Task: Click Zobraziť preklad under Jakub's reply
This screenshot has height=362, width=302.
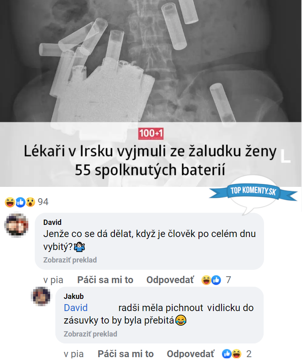Action: point(91,334)
